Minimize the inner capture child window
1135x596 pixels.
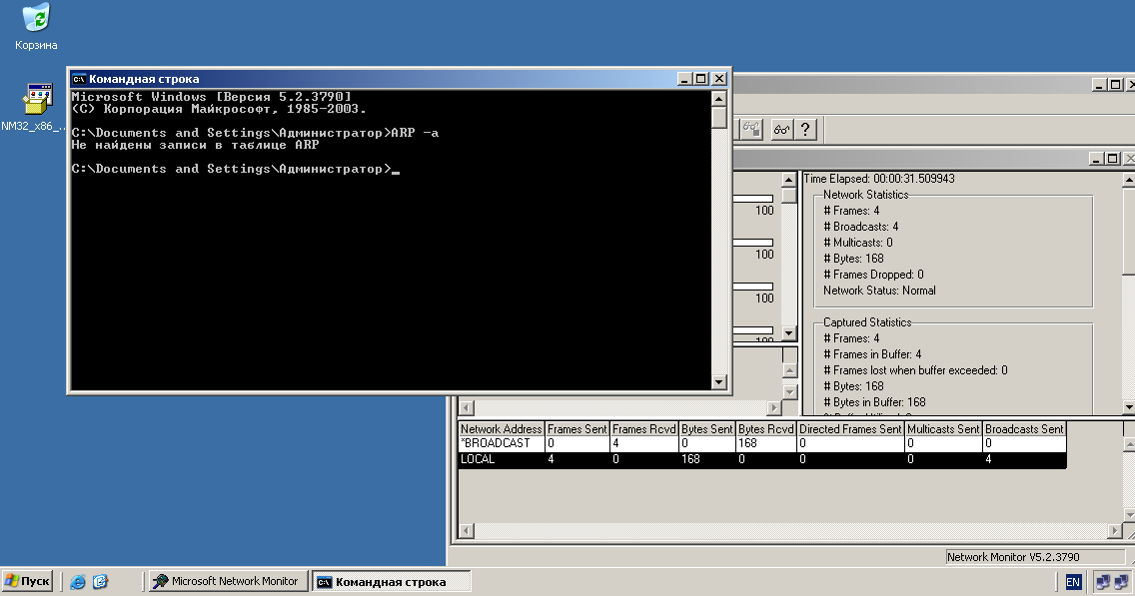point(1097,159)
